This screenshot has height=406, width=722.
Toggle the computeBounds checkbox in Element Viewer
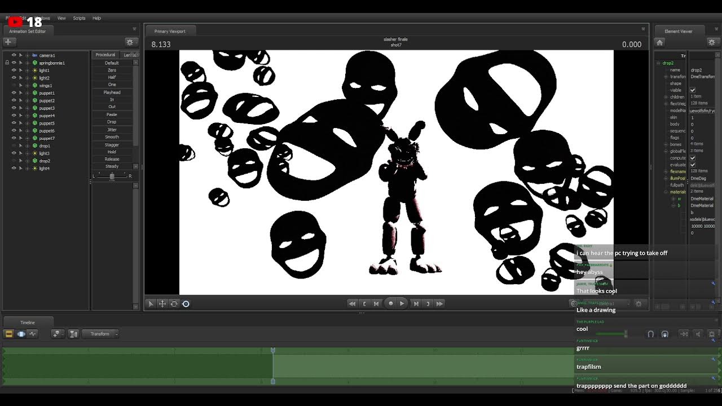coord(693,158)
